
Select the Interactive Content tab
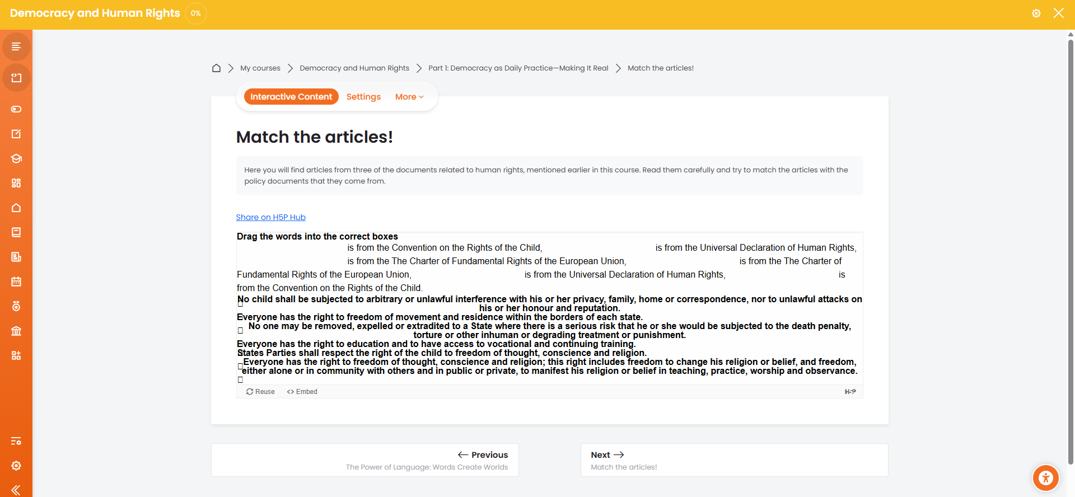tap(291, 97)
